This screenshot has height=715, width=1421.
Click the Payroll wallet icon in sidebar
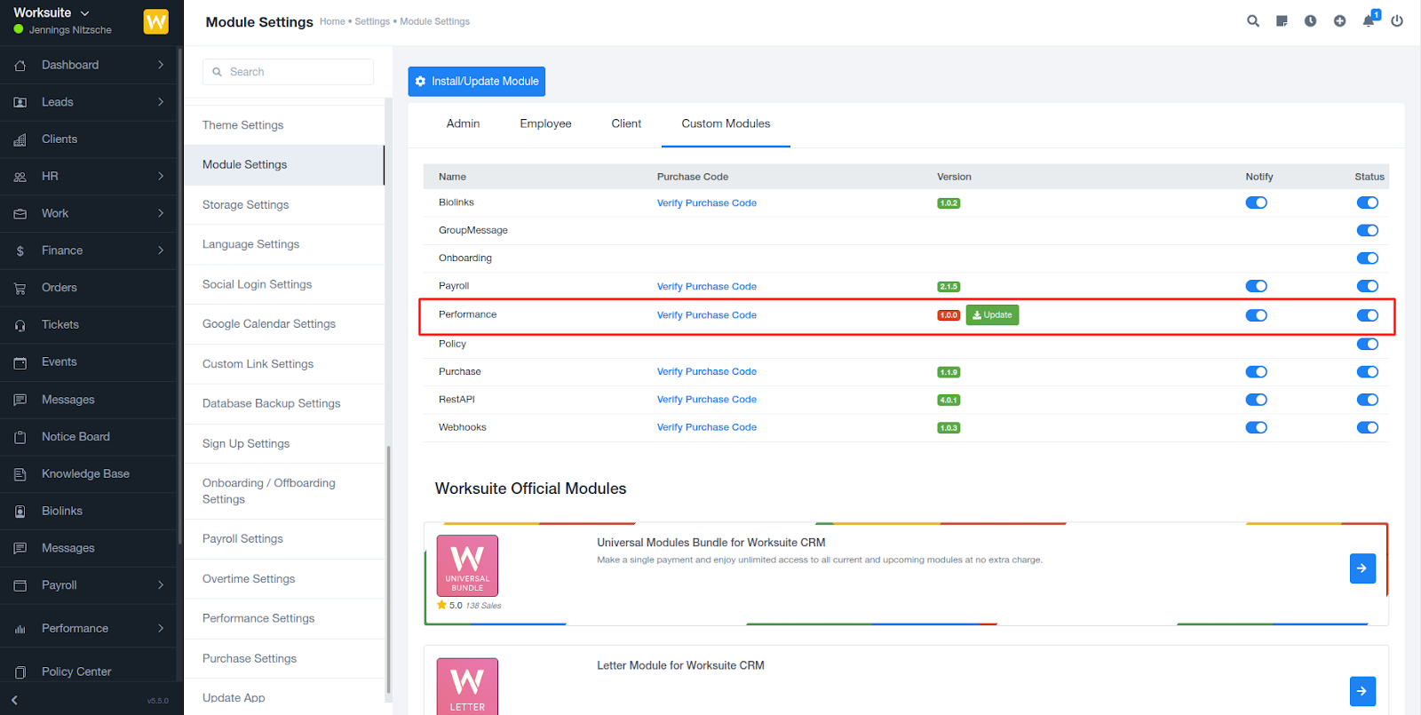[x=20, y=585]
